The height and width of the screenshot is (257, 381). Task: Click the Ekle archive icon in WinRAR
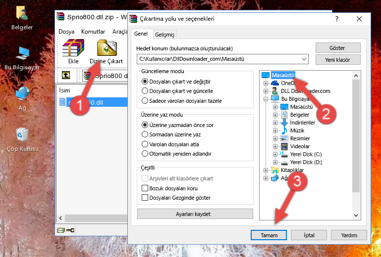coord(73,48)
